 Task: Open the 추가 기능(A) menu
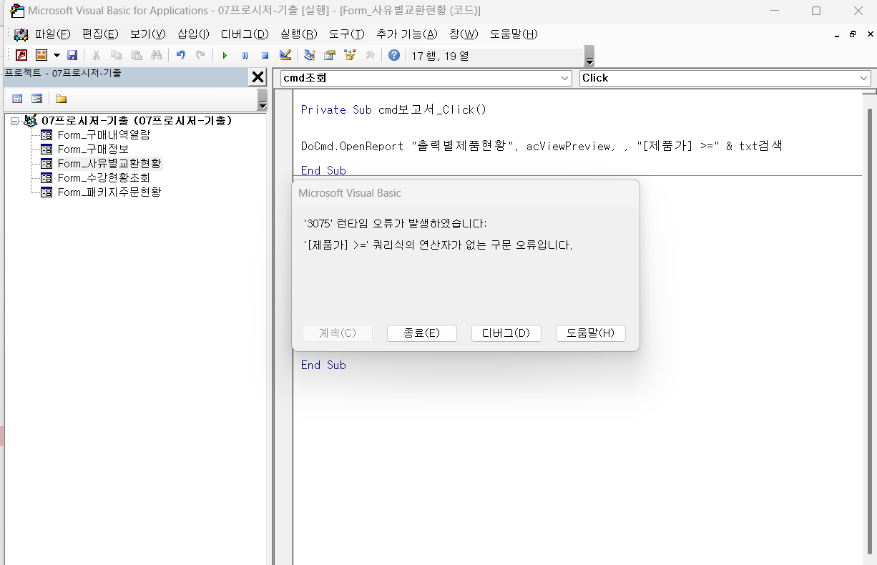tap(407, 34)
